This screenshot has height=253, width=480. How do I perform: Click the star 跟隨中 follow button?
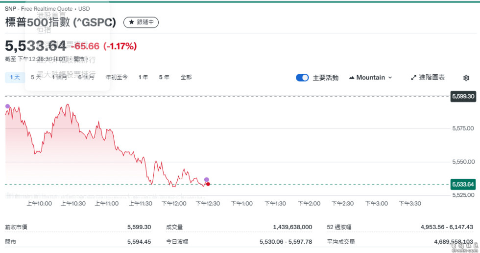tap(141, 22)
